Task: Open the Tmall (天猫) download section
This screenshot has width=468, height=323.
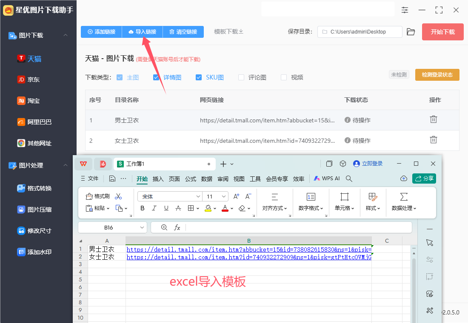Action: pyautogui.click(x=29, y=59)
